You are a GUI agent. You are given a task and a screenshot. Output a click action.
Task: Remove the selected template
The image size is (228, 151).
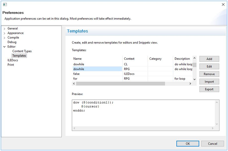pos(209,74)
